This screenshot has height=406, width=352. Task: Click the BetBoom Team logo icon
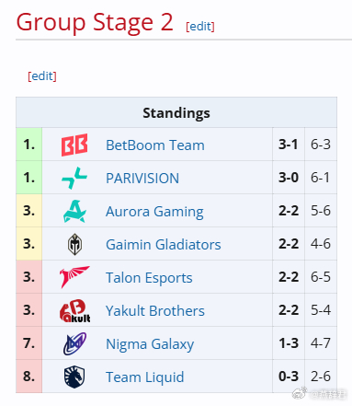(74, 145)
